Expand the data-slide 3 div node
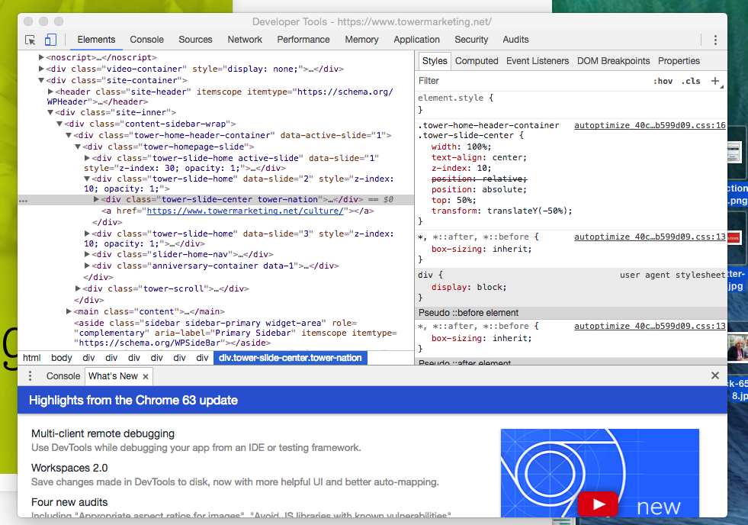The image size is (748, 525). point(87,234)
